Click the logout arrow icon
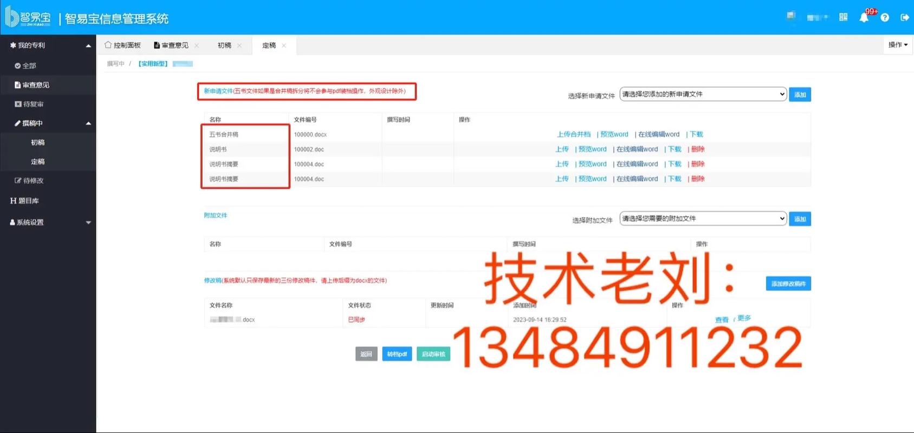 pyautogui.click(x=904, y=17)
